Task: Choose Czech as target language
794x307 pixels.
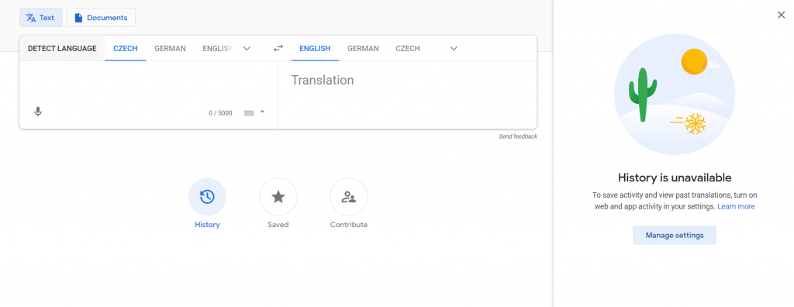Action: coord(408,49)
